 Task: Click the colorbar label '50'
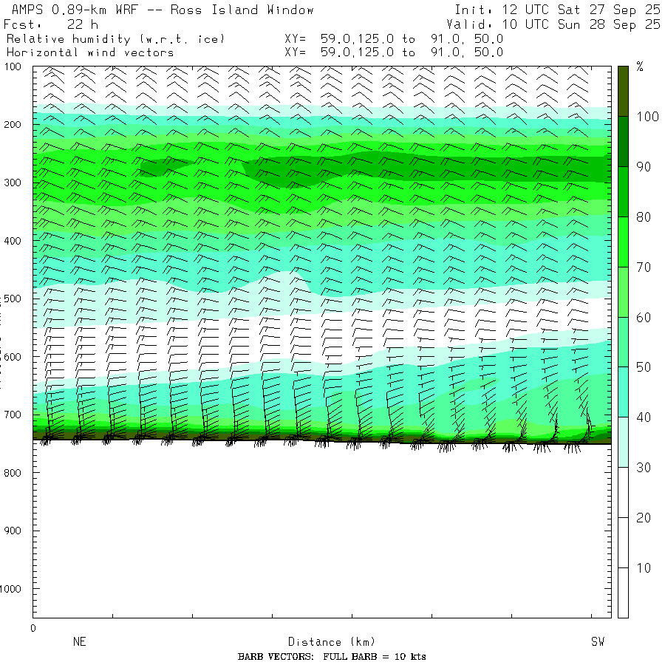pos(644,366)
